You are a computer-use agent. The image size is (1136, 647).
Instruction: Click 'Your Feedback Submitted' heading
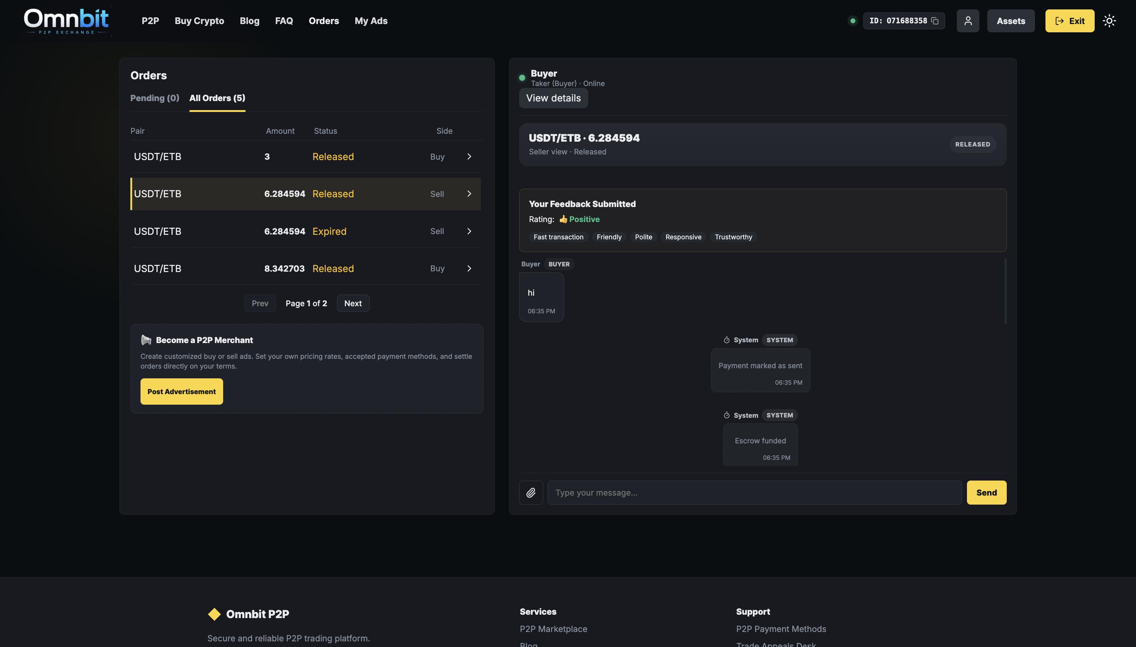[582, 204]
